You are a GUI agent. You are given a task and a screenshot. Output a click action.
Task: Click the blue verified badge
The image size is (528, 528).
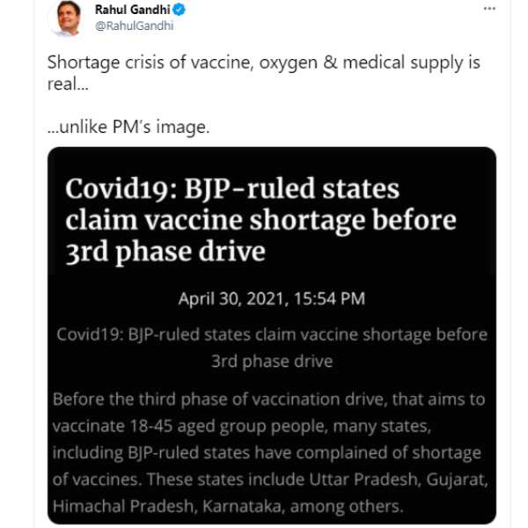179,10
